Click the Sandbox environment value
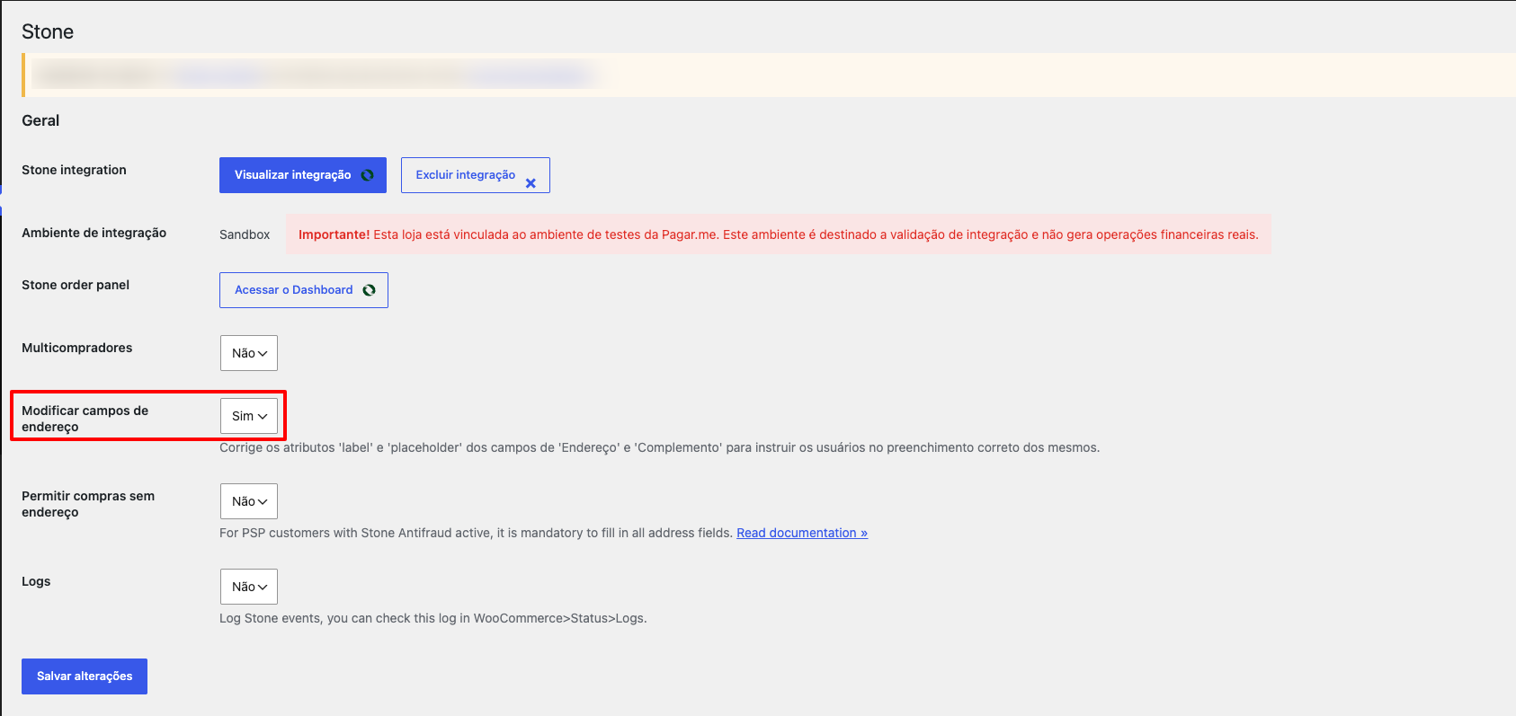Viewport: 1516px width, 716px height. pos(245,234)
